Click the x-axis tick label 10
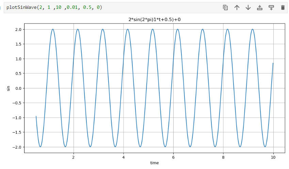Screen dimensions: 289x169 coord(273,157)
